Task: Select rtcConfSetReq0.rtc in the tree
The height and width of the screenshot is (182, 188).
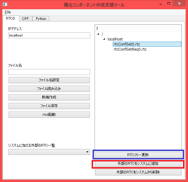Action: pyautogui.click(x=130, y=49)
